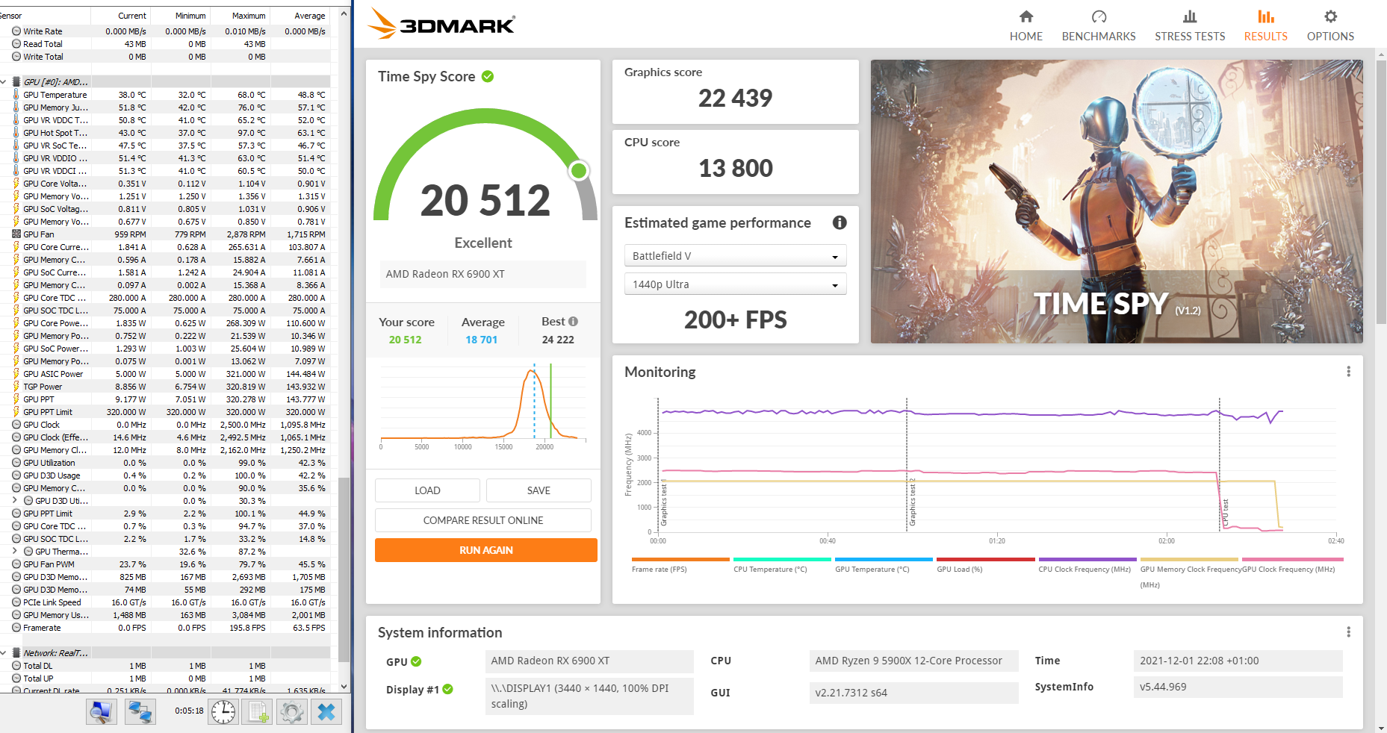This screenshot has height=733, width=1387.
Task: Click the log file with green plus icon
Action: (x=258, y=712)
